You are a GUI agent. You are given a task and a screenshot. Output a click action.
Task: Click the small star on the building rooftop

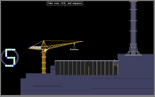point(114,60)
